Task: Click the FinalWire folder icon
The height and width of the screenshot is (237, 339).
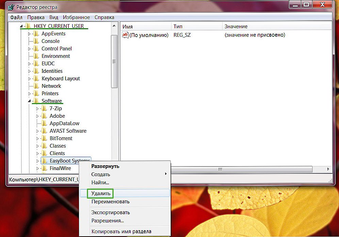Action: pos(44,168)
